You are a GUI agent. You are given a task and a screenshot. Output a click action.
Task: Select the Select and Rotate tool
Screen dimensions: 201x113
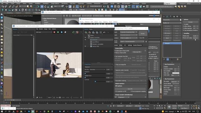click(x=45, y=6)
